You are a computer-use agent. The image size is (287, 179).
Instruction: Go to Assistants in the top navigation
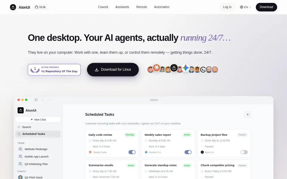[x=122, y=7]
